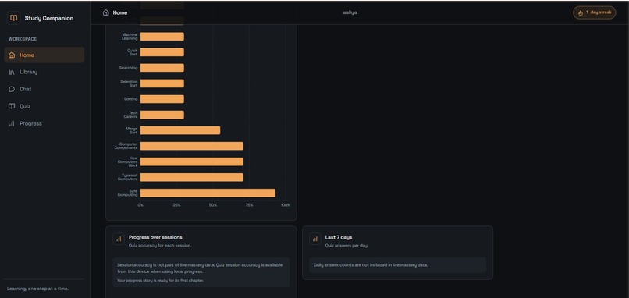
Task: Open the Home item in sidebar
Action: (x=44, y=55)
